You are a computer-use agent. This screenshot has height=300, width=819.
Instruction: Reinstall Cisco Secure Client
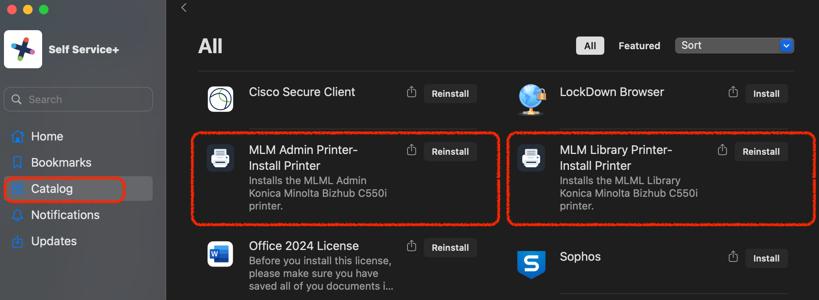coord(450,94)
